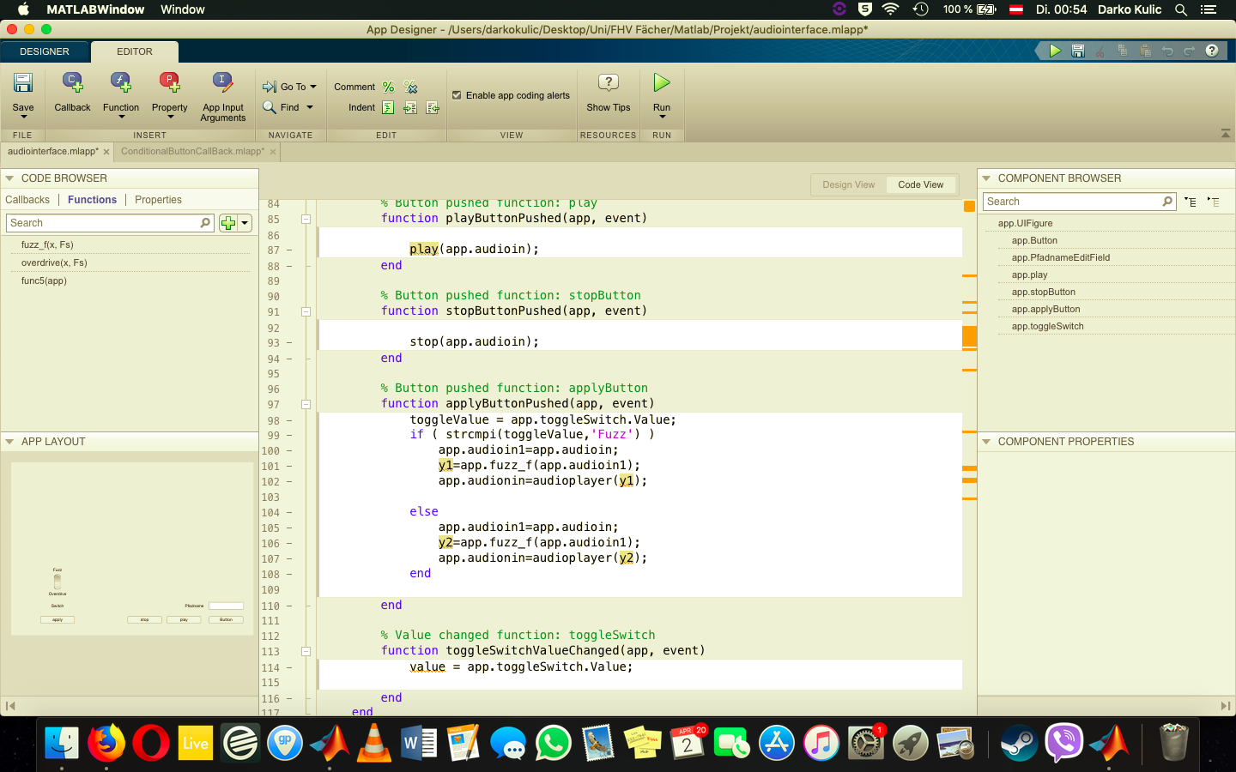Collapse the Component Properties panel
Viewport: 1236px width, 772px height.
(x=986, y=442)
